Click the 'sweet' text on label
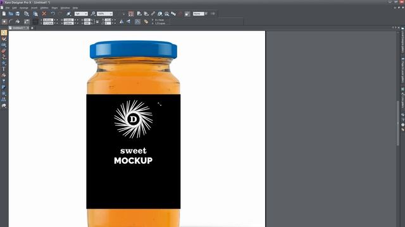The image size is (405, 227). click(x=134, y=151)
